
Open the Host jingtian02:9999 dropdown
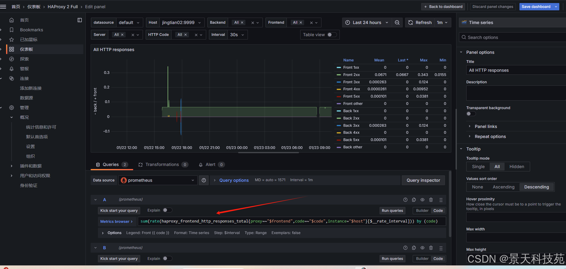click(x=182, y=22)
